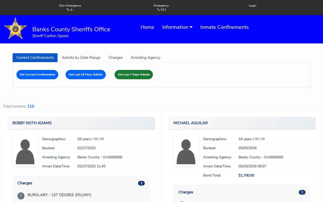Click arrest time 05/03/2026 00:07
This screenshot has width=323, height=202.
point(252,166)
